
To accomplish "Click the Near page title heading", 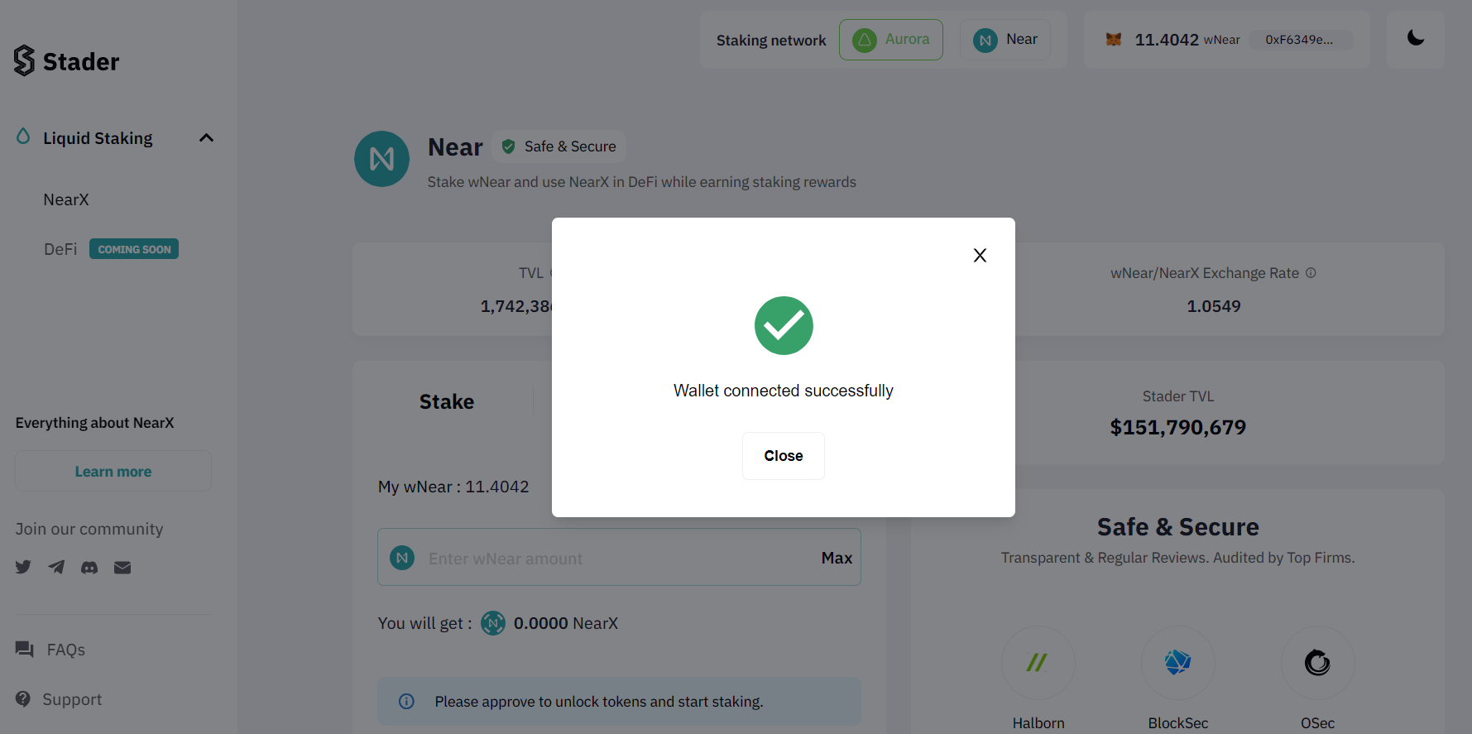I will pyautogui.click(x=455, y=147).
